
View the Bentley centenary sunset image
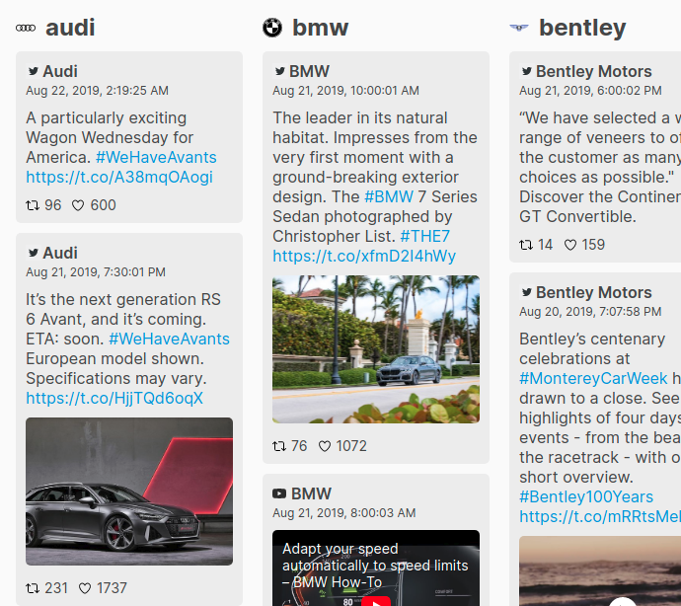tap(600, 570)
